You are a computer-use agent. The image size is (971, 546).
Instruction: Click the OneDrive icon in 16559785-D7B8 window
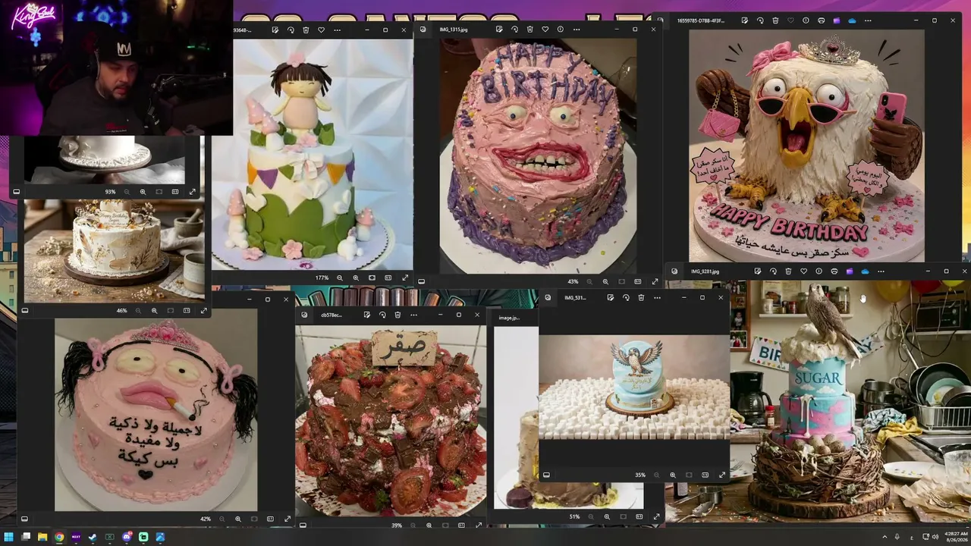(x=852, y=20)
